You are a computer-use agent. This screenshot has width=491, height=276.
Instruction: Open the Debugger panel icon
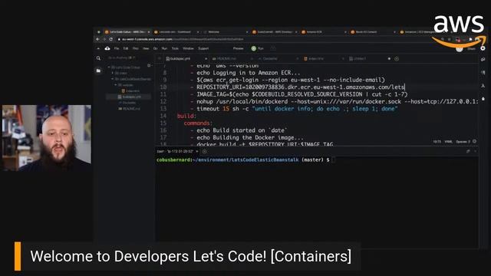pos(483,99)
